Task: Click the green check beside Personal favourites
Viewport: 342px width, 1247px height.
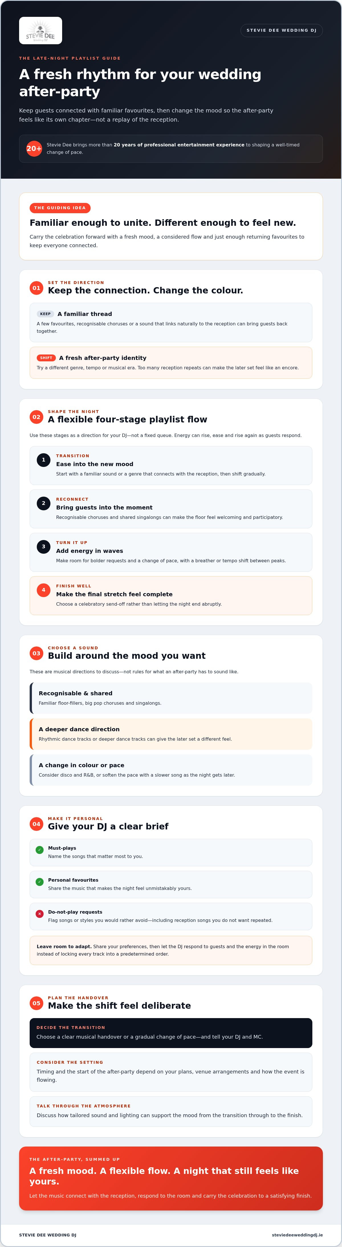Action: click(x=40, y=881)
